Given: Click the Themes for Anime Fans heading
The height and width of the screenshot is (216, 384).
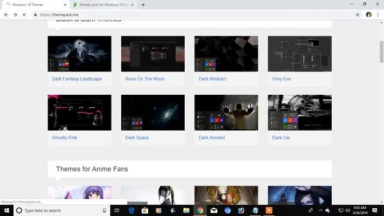Looking at the screenshot, I should tap(92, 169).
